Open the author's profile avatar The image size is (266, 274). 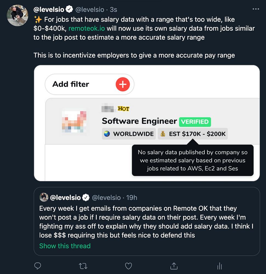pyautogui.click(x=18, y=16)
